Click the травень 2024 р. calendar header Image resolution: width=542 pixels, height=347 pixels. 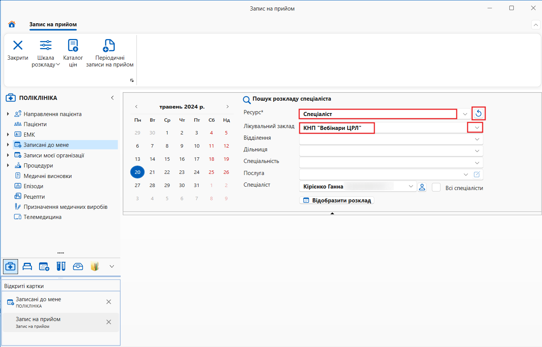click(182, 107)
